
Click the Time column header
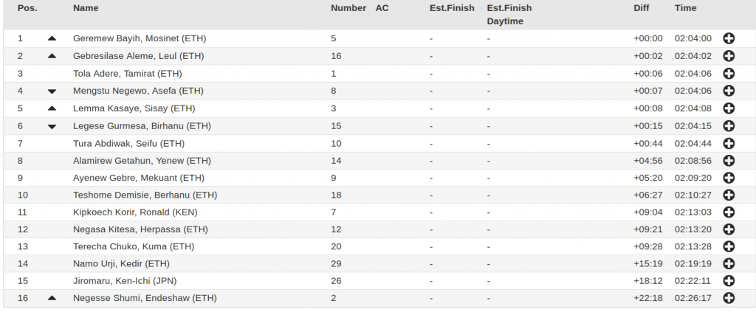[685, 8]
